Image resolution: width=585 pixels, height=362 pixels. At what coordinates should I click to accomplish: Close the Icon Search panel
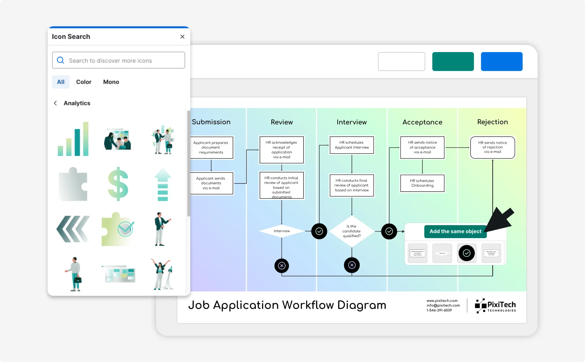coord(182,37)
